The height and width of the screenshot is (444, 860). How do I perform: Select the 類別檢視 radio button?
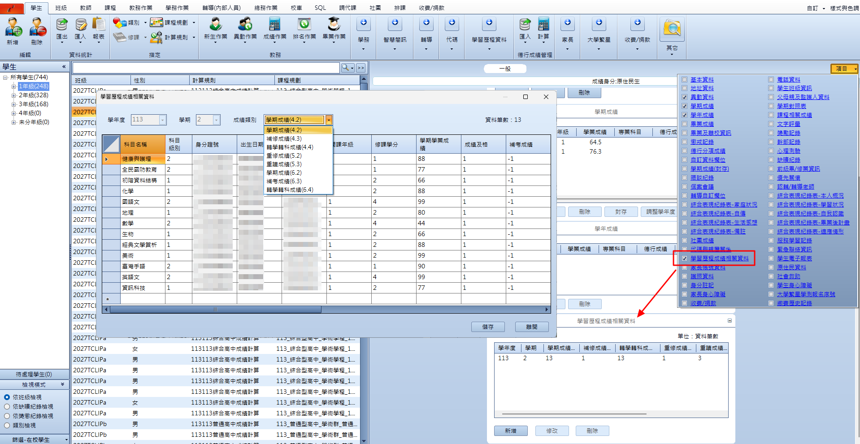(x=7, y=426)
